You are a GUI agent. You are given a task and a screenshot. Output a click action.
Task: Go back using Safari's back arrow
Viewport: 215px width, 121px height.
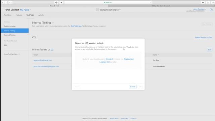pos(3,2)
